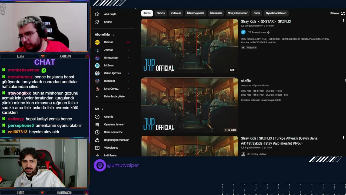Image resolution: width=346 pixels, height=195 pixels.
Task: Open Ana Sayfa home icon
Action: coord(97,14)
